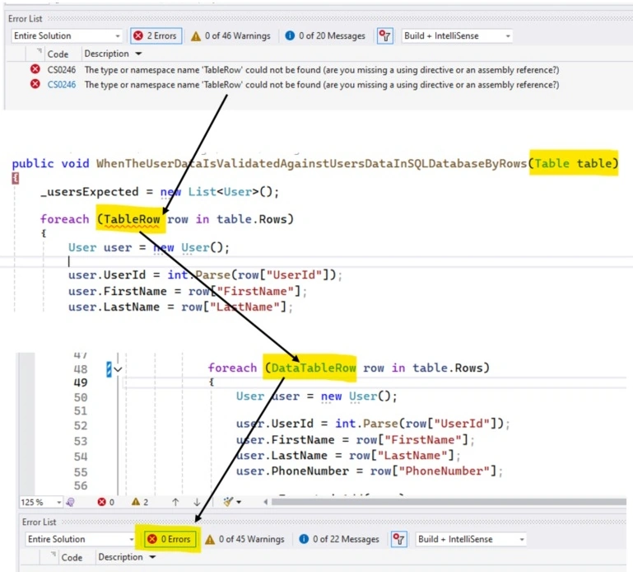Toggle the 2 Errors filter button
The image size is (633, 572).
coord(156,35)
